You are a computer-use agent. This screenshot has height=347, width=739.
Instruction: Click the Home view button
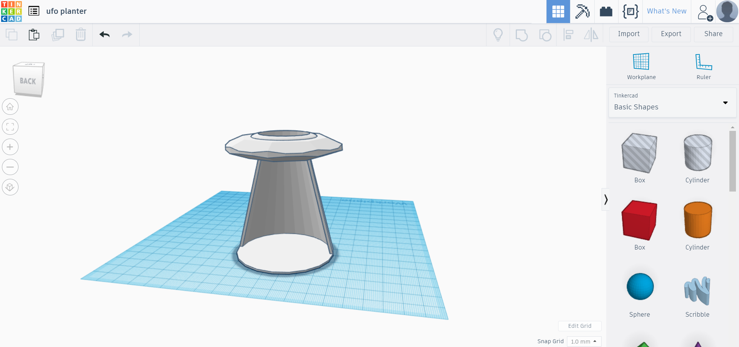tap(10, 107)
